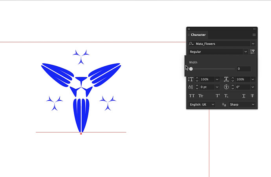
Task: Open the horizontal scale percentage dropdown
Action: [x=253, y=79]
